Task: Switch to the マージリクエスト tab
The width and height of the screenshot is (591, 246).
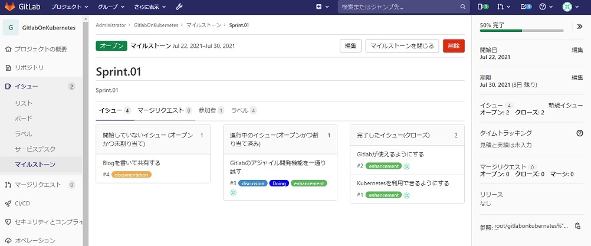Action: click(165, 111)
